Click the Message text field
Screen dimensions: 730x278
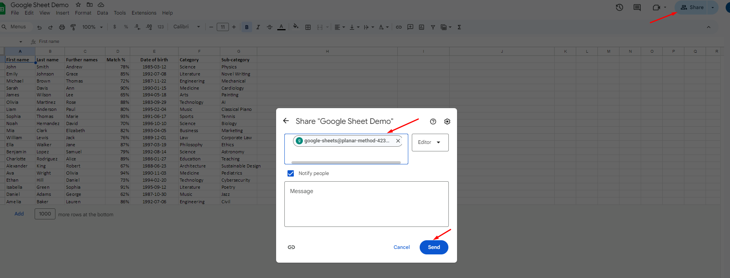367,204
